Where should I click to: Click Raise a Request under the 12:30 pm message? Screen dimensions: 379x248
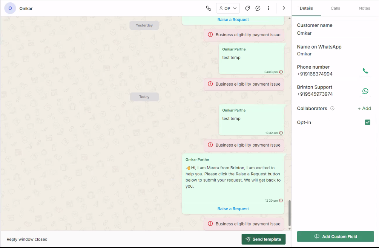(233, 208)
